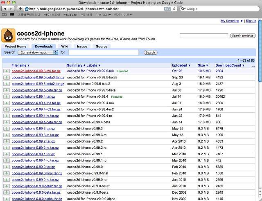Open the bookmarks book icon

(4, 15)
